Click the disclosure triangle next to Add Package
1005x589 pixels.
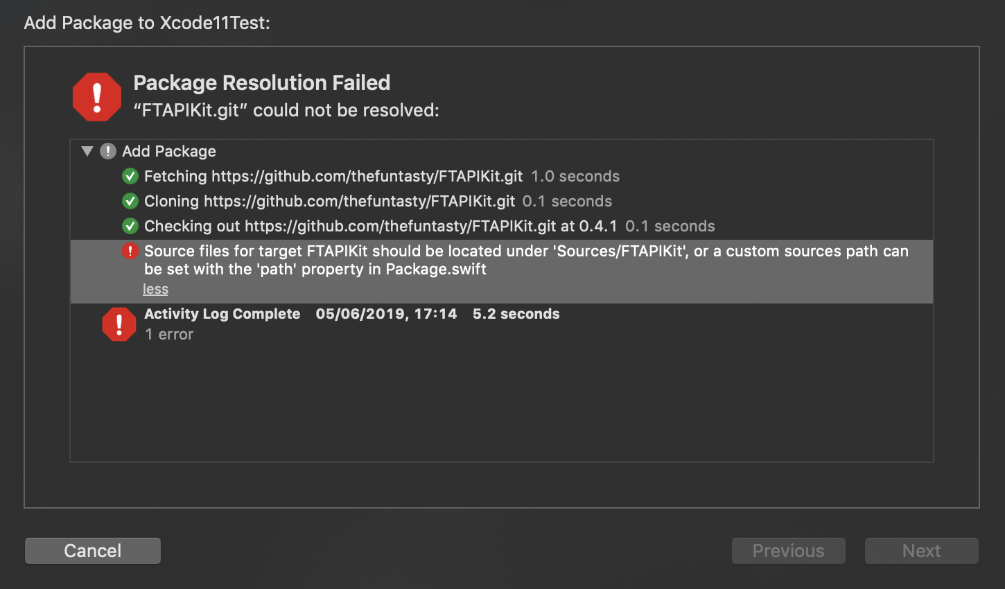[88, 150]
